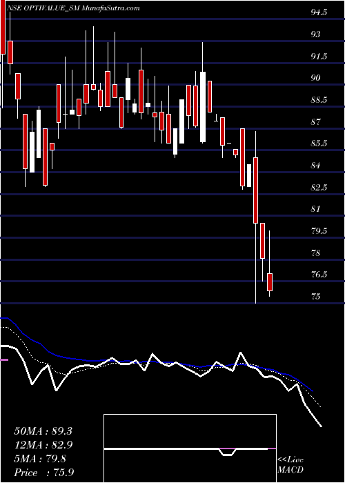345x483 pixels.
Task: Click the Price : 75.9 readout
Action: (x=43, y=473)
